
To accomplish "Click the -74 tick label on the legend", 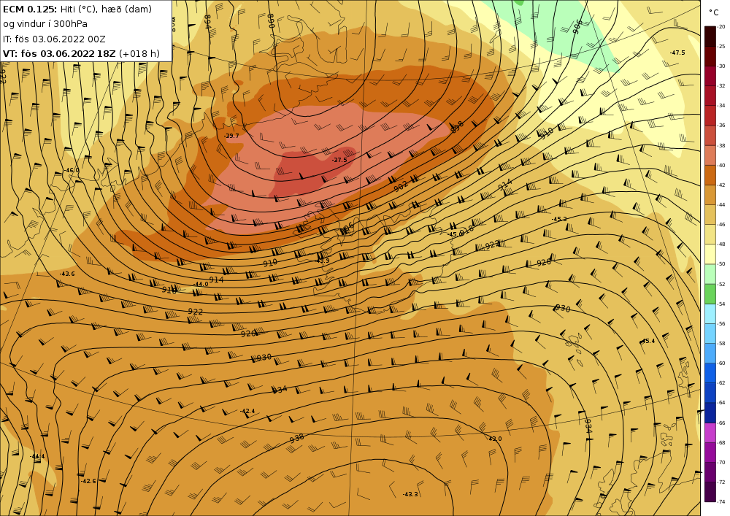I will coord(721,501).
